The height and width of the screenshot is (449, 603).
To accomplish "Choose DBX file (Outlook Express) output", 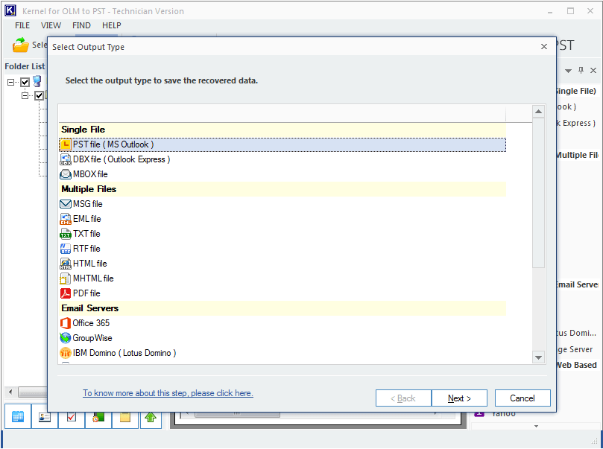I will 121,159.
